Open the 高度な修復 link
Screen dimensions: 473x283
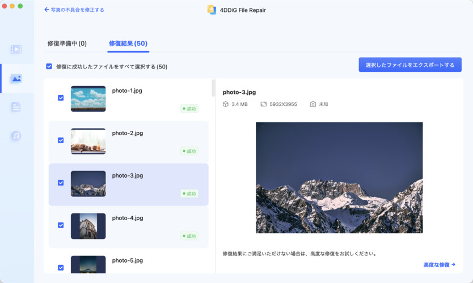click(439, 265)
